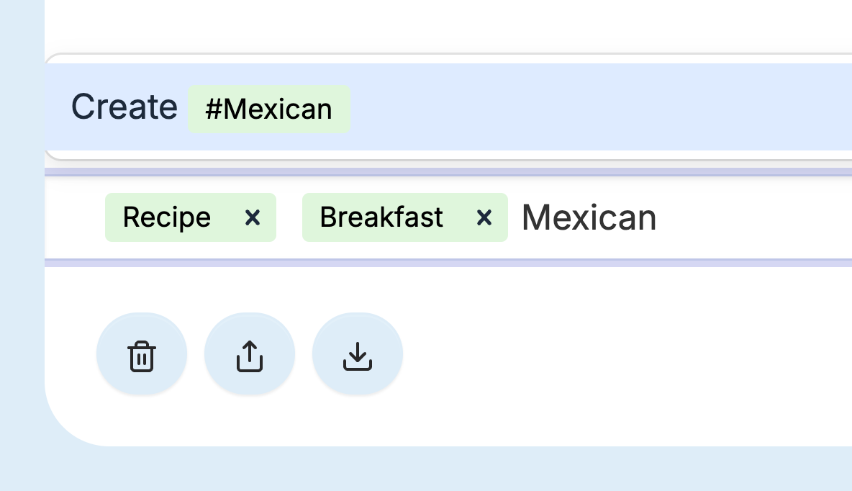Remove the Recipe tag with its X
This screenshot has height=491, width=852.
point(253,217)
